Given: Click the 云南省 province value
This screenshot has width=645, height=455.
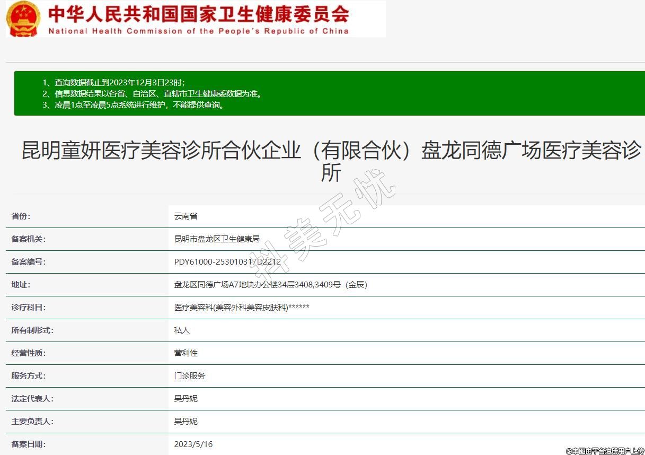Looking at the screenshot, I should click(x=185, y=216).
